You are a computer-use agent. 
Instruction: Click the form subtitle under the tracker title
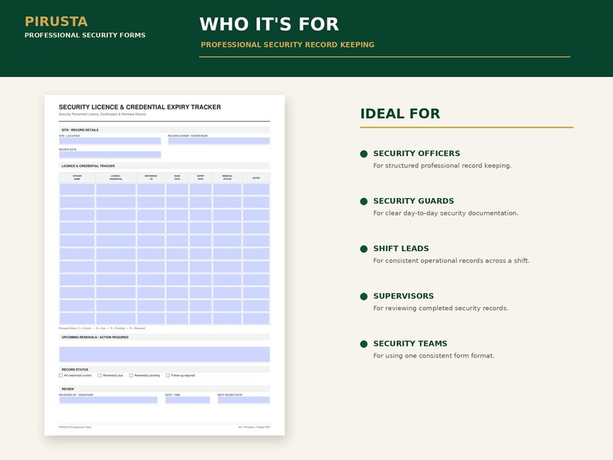(x=103, y=114)
